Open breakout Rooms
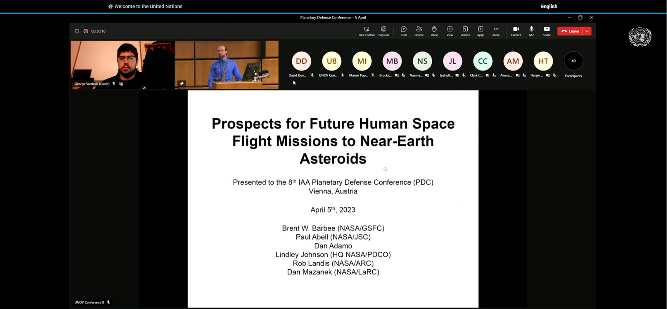The width and height of the screenshot is (667, 309). (465, 31)
